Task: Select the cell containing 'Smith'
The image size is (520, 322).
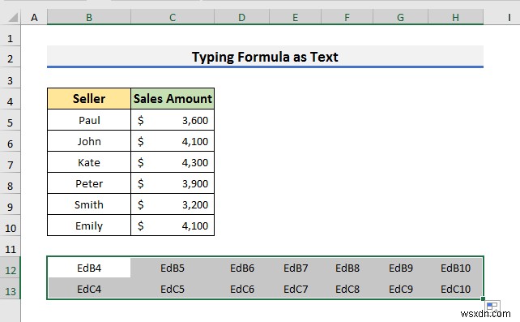Action: (x=89, y=204)
